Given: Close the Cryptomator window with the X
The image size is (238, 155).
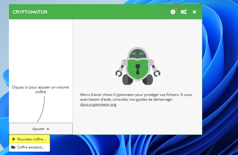Looking at the screenshot, I should pyautogui.click(x=194, y=12).
